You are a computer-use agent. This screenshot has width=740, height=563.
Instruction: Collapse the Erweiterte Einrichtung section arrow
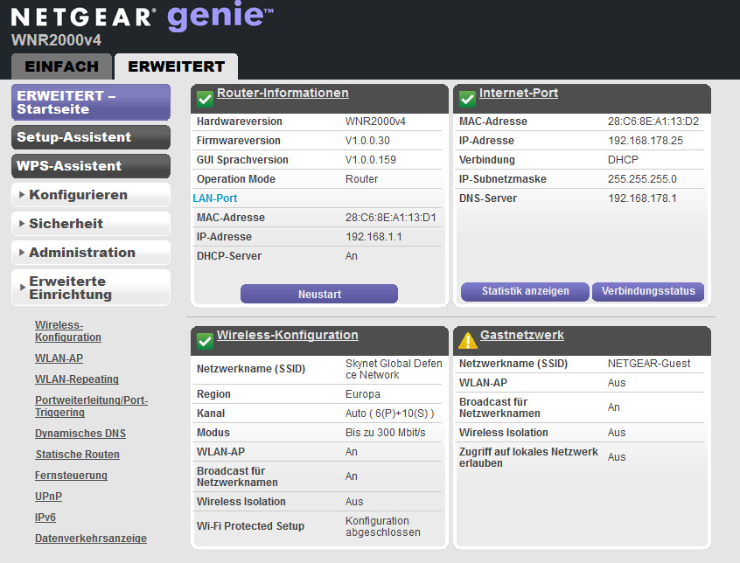22,287
